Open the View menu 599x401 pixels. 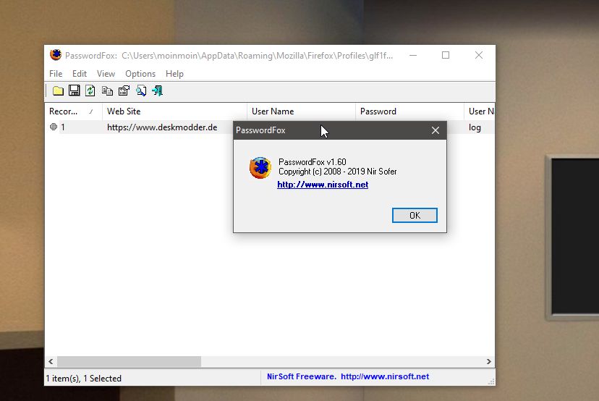(106, 73)
